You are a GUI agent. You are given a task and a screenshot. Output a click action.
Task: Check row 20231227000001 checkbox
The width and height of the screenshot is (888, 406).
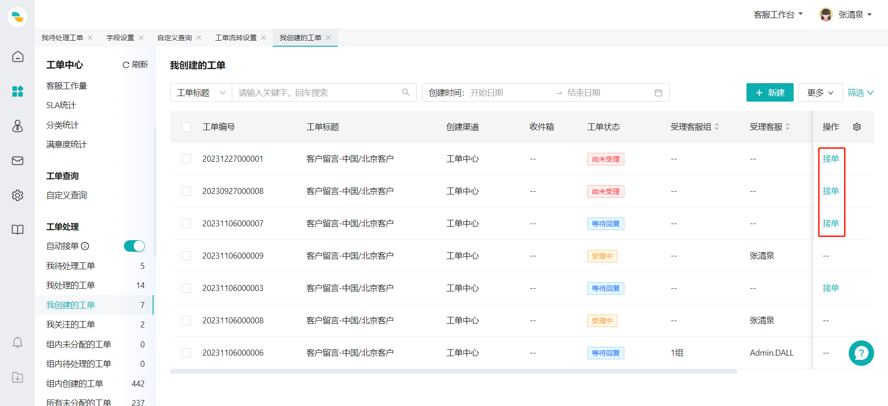coord(186,159)
